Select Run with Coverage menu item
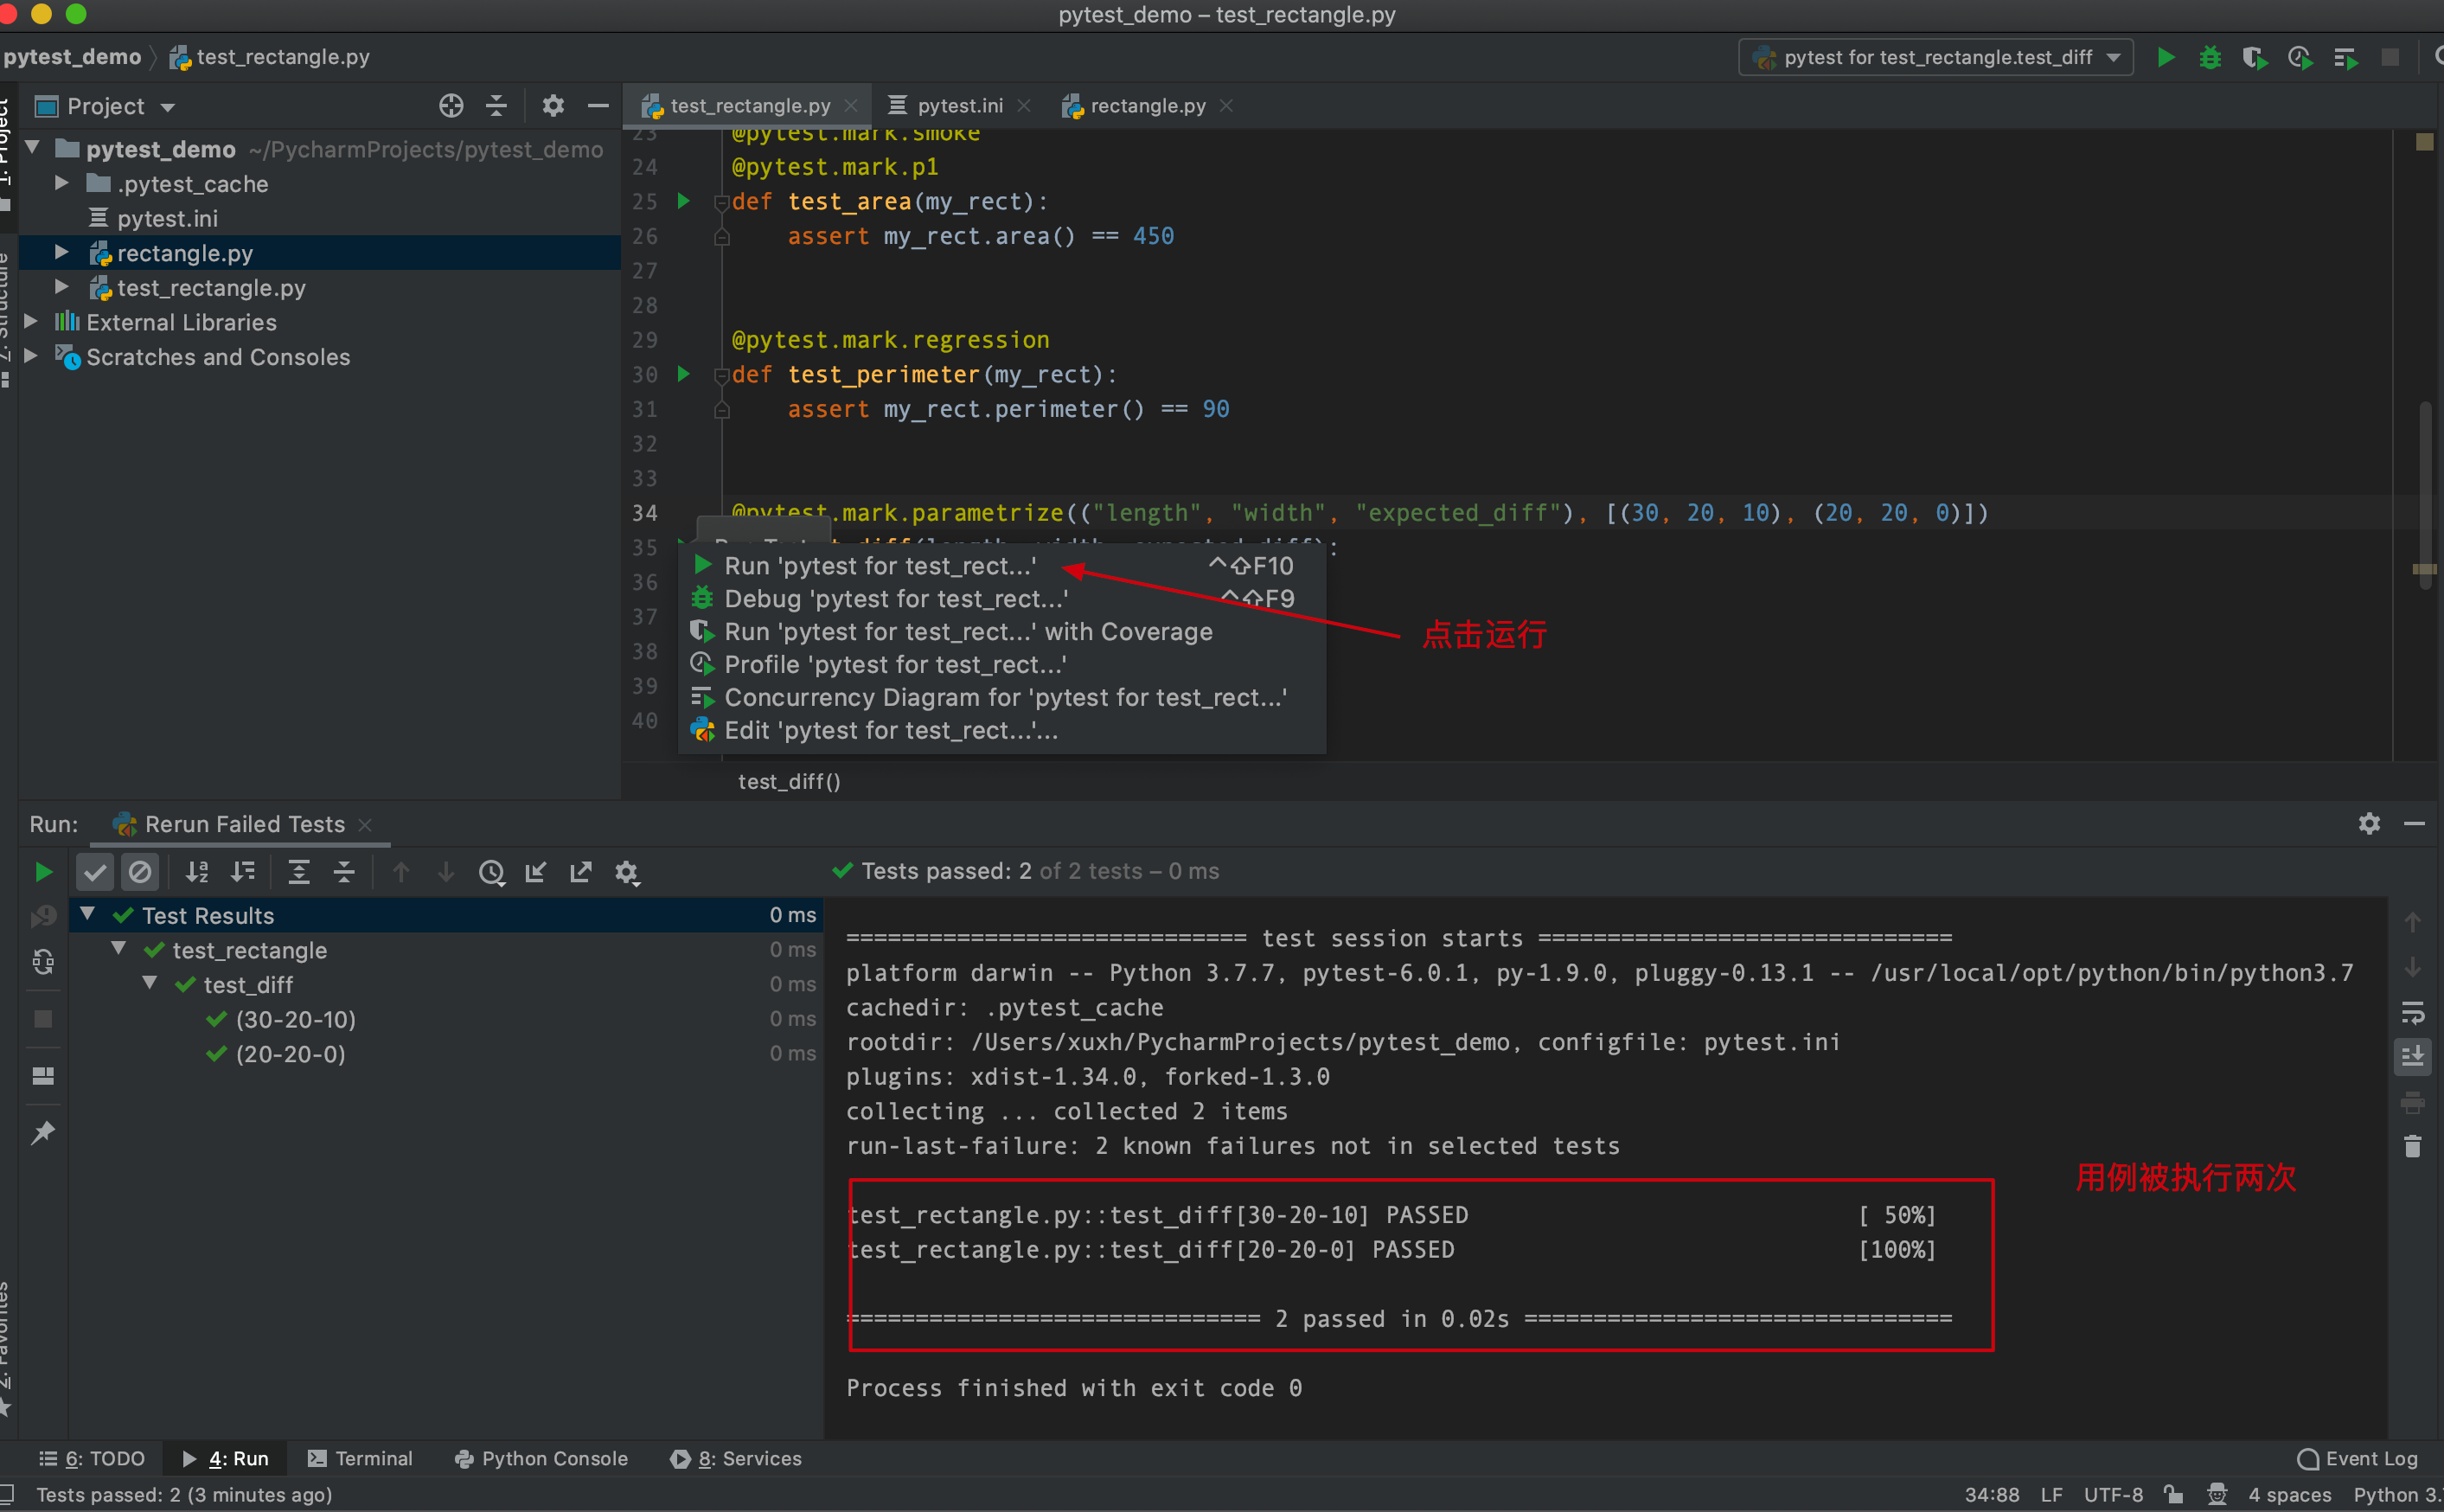 tap(1001, 632)
